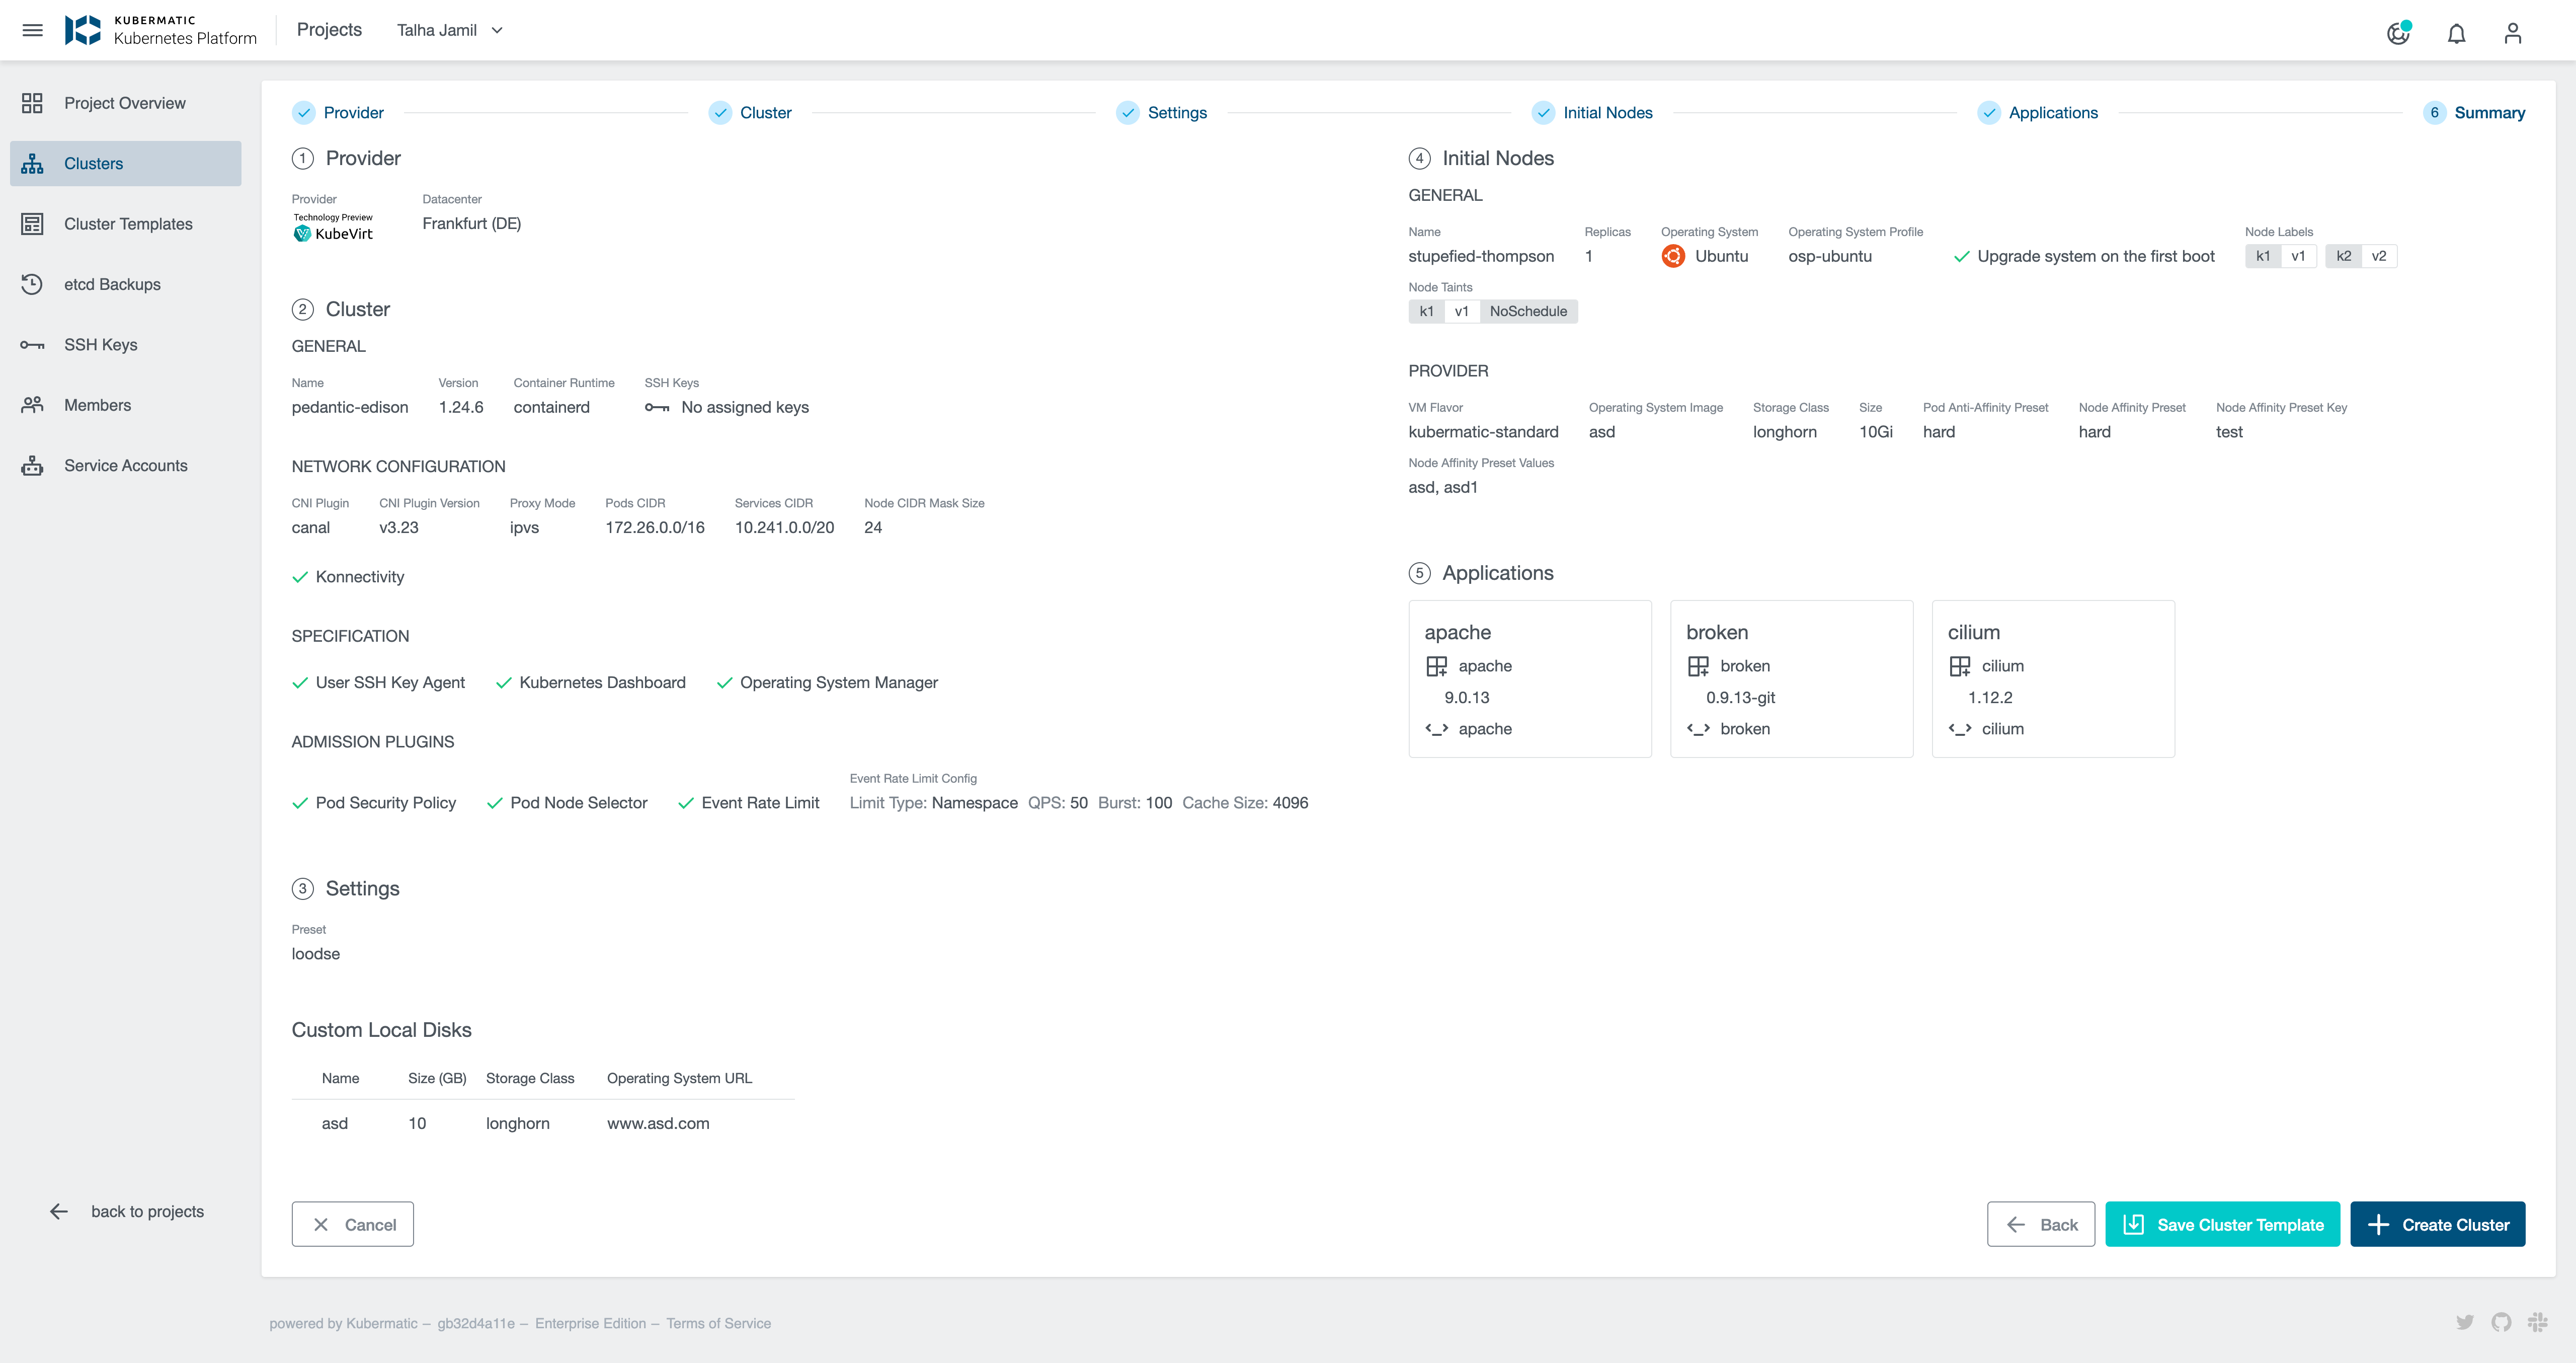Viewport: 2576px width, 1363px height.
Task: Open the Twitter icon in footer
Action: point(2465,1323)
